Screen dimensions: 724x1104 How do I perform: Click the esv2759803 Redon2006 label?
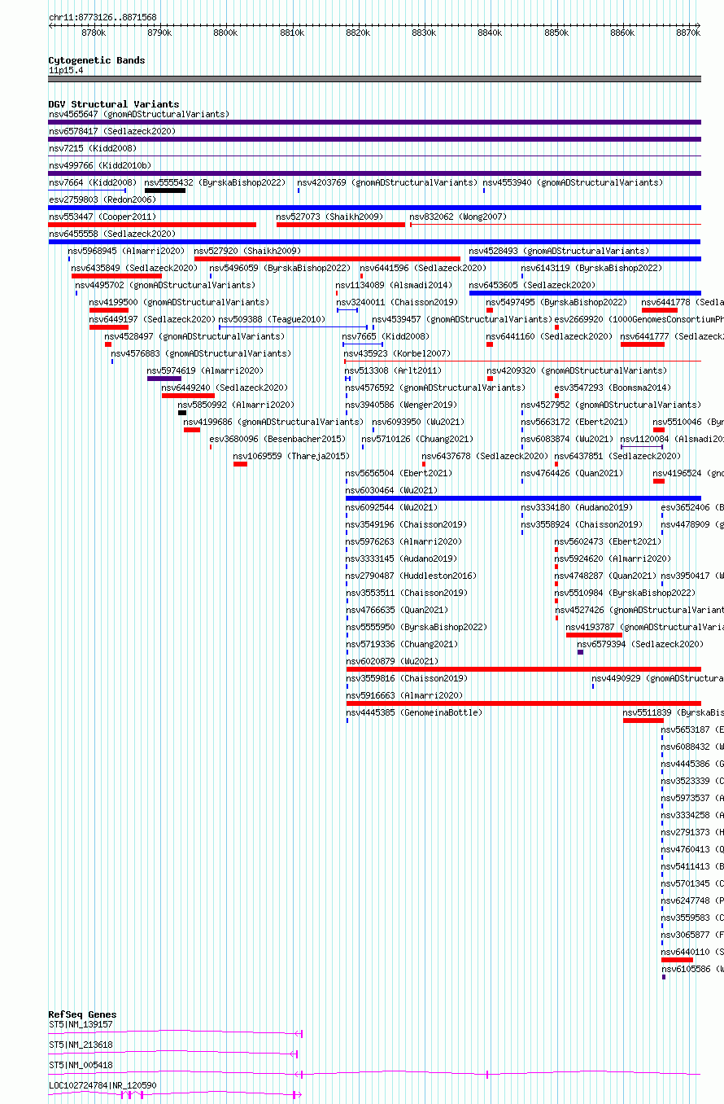102,199
